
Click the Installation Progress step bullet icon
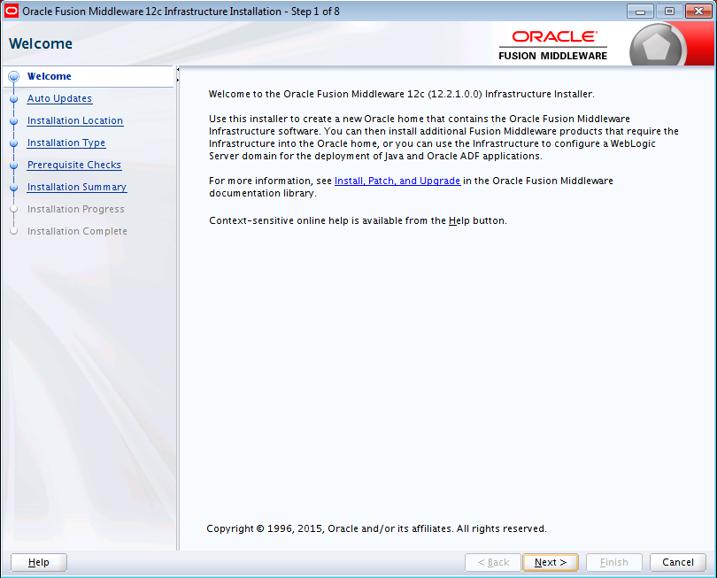13,209
